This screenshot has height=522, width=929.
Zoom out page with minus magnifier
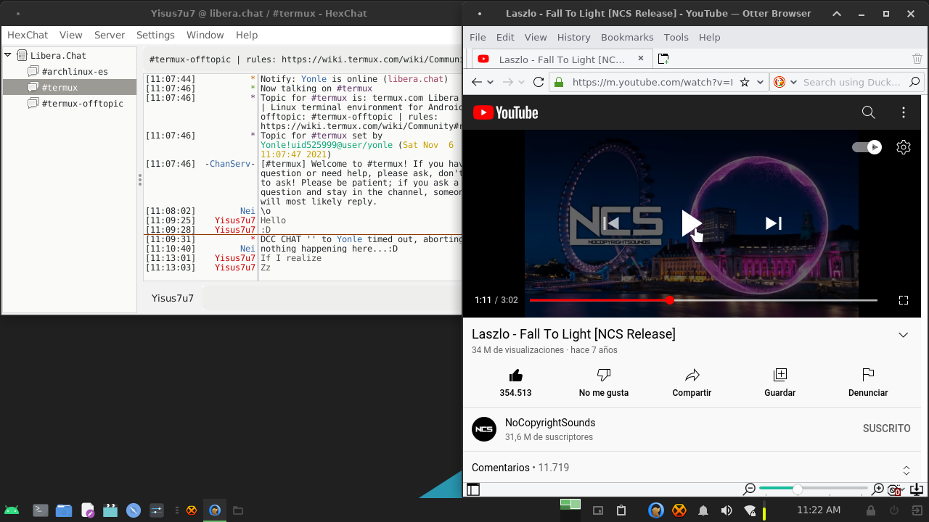click(x=750, y=489)
